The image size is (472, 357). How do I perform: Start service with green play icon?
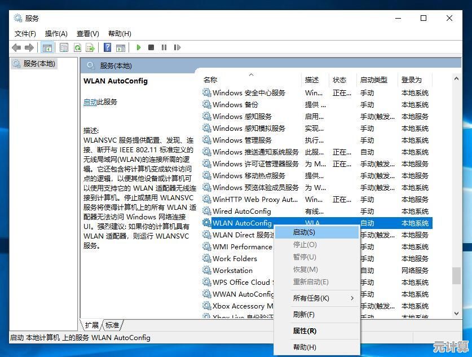pos(139,47)
